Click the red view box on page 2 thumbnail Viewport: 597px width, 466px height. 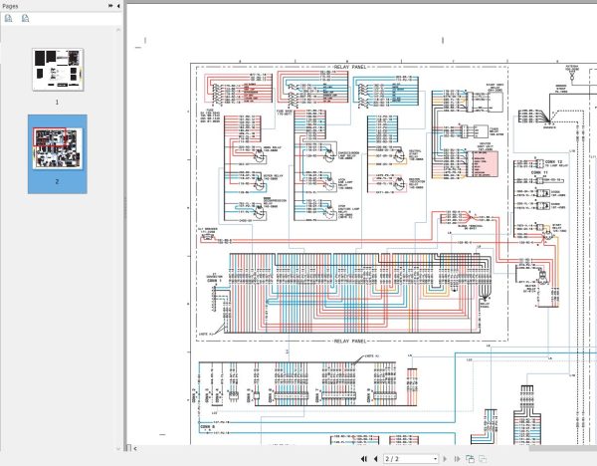(x=50, y=137)
